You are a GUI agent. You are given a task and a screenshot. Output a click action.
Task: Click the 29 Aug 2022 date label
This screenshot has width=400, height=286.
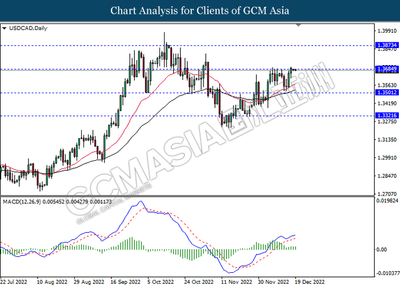click(89, 282)
